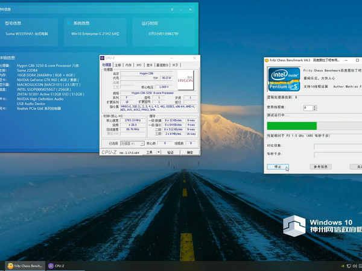Click the '99.76 MHz' bus speed value
Viewport: 362px width, 271px height.
(x=133, y=129)
